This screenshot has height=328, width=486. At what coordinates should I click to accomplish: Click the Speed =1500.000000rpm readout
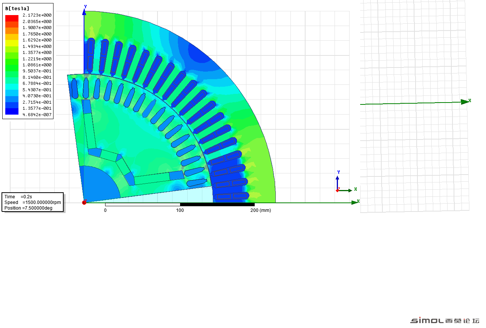point(32,202)
